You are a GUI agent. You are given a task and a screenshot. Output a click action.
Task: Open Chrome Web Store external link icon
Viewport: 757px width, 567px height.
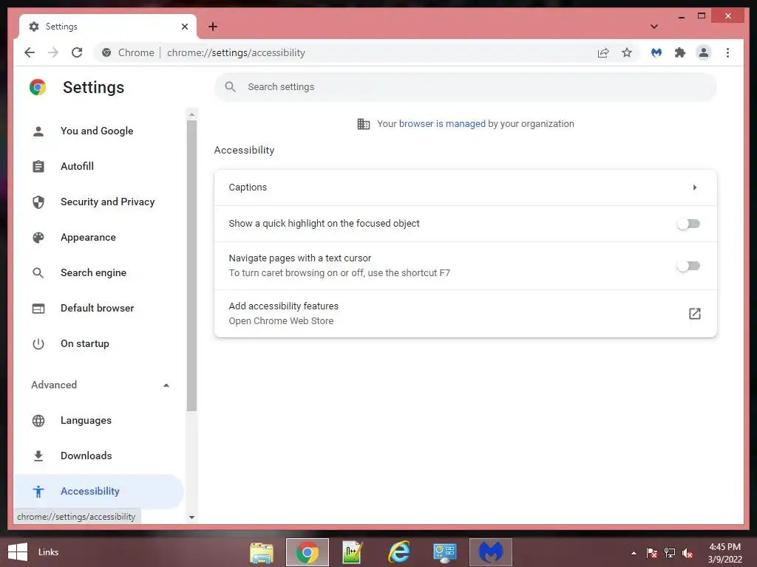pos(695,314)
